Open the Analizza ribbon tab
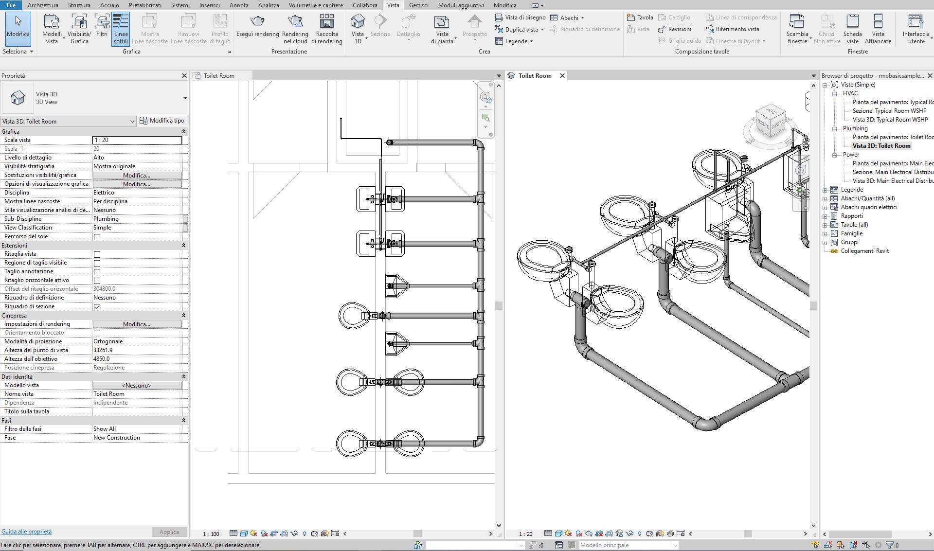Viewport: 934px width, 551px height. 268,5
